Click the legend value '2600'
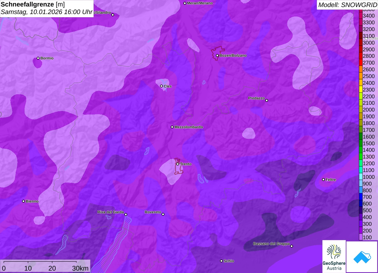378x273 pixels. coord(369,69)
